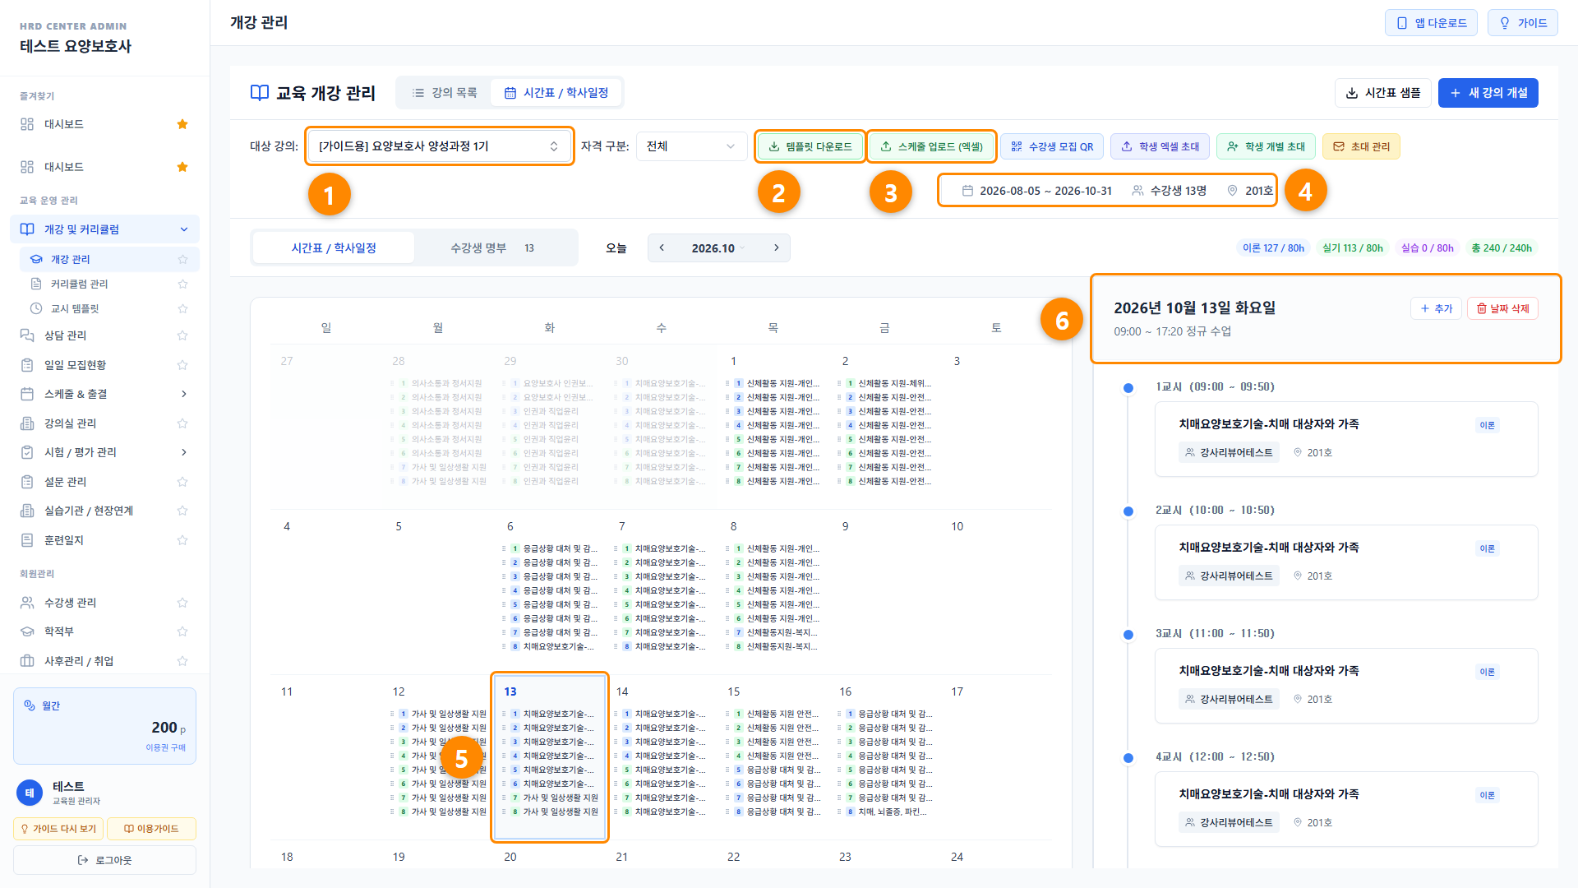Open 1교시 치매요양보호기술 class card
The width and height of the screenshot is (1578, 888).
tap(1346, 439)
